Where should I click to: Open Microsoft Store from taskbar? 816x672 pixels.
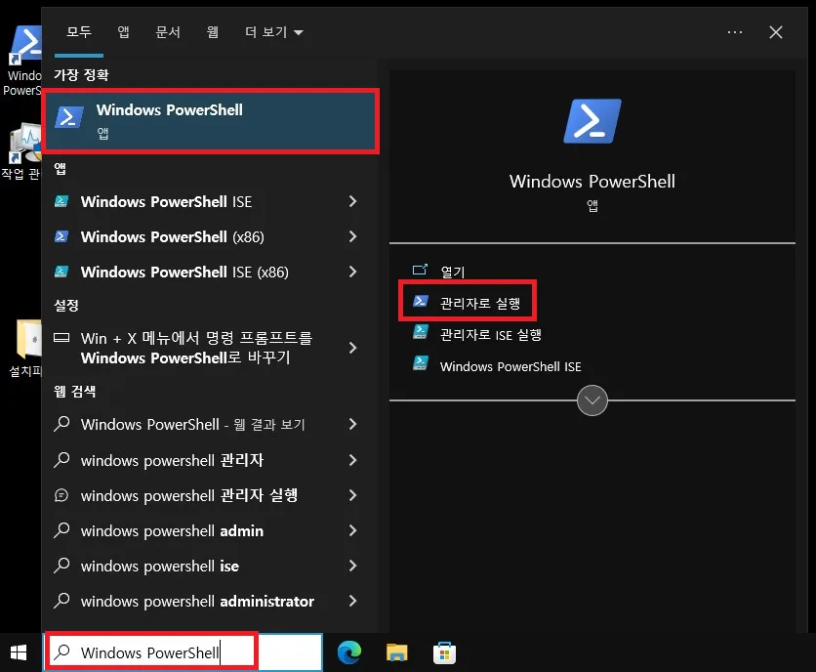pos(444,652)
